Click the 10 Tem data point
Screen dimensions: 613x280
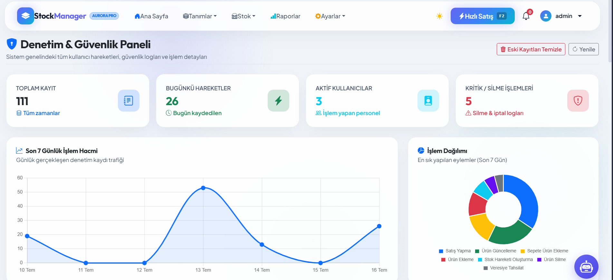27,236
